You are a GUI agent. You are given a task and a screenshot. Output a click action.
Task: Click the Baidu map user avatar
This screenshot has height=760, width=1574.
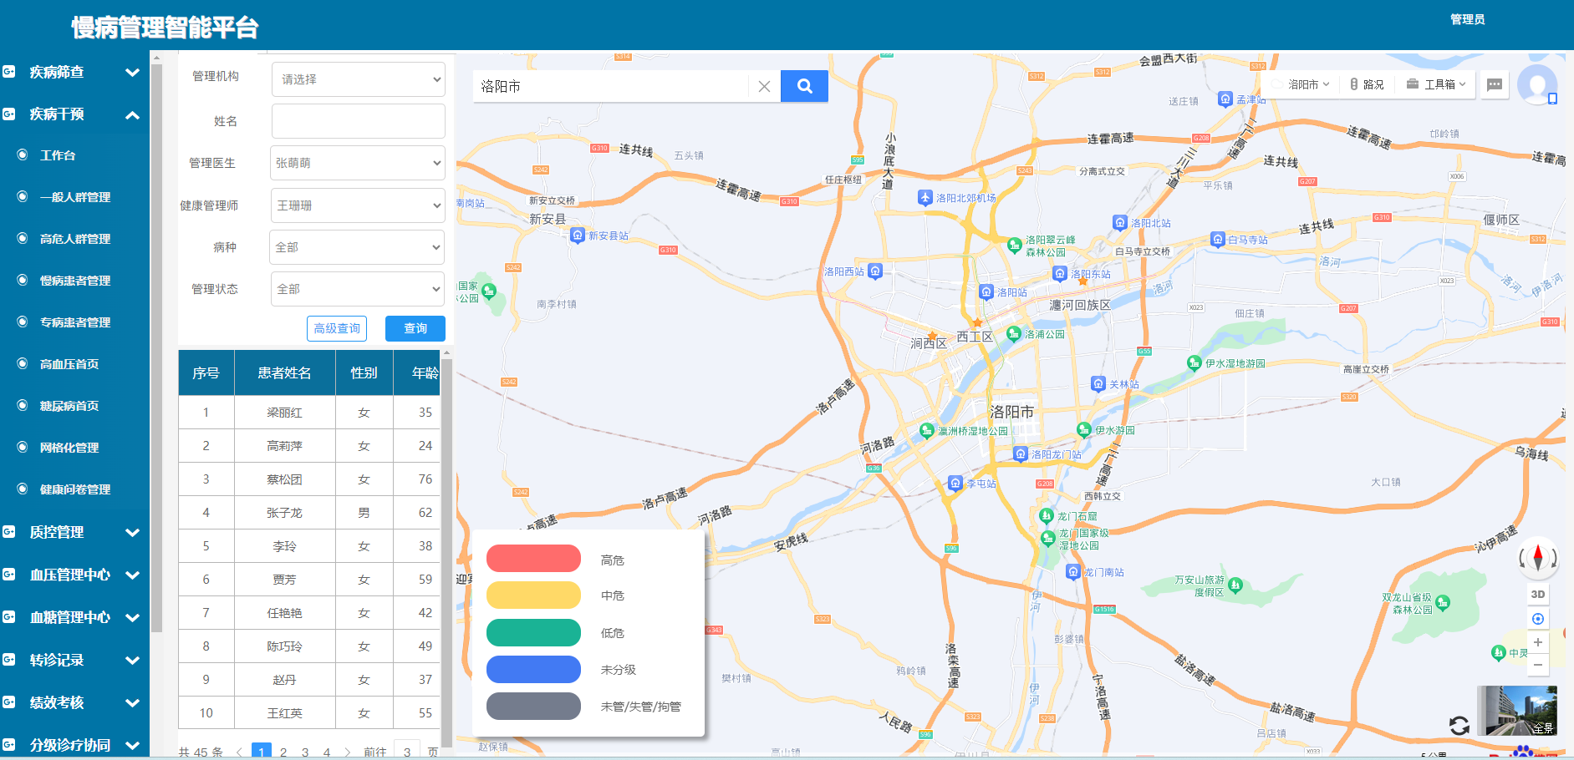point(1537,84)
